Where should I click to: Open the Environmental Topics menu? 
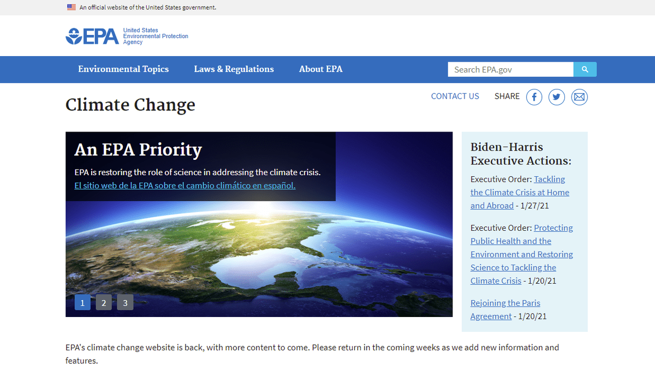[x=123, y=69]
